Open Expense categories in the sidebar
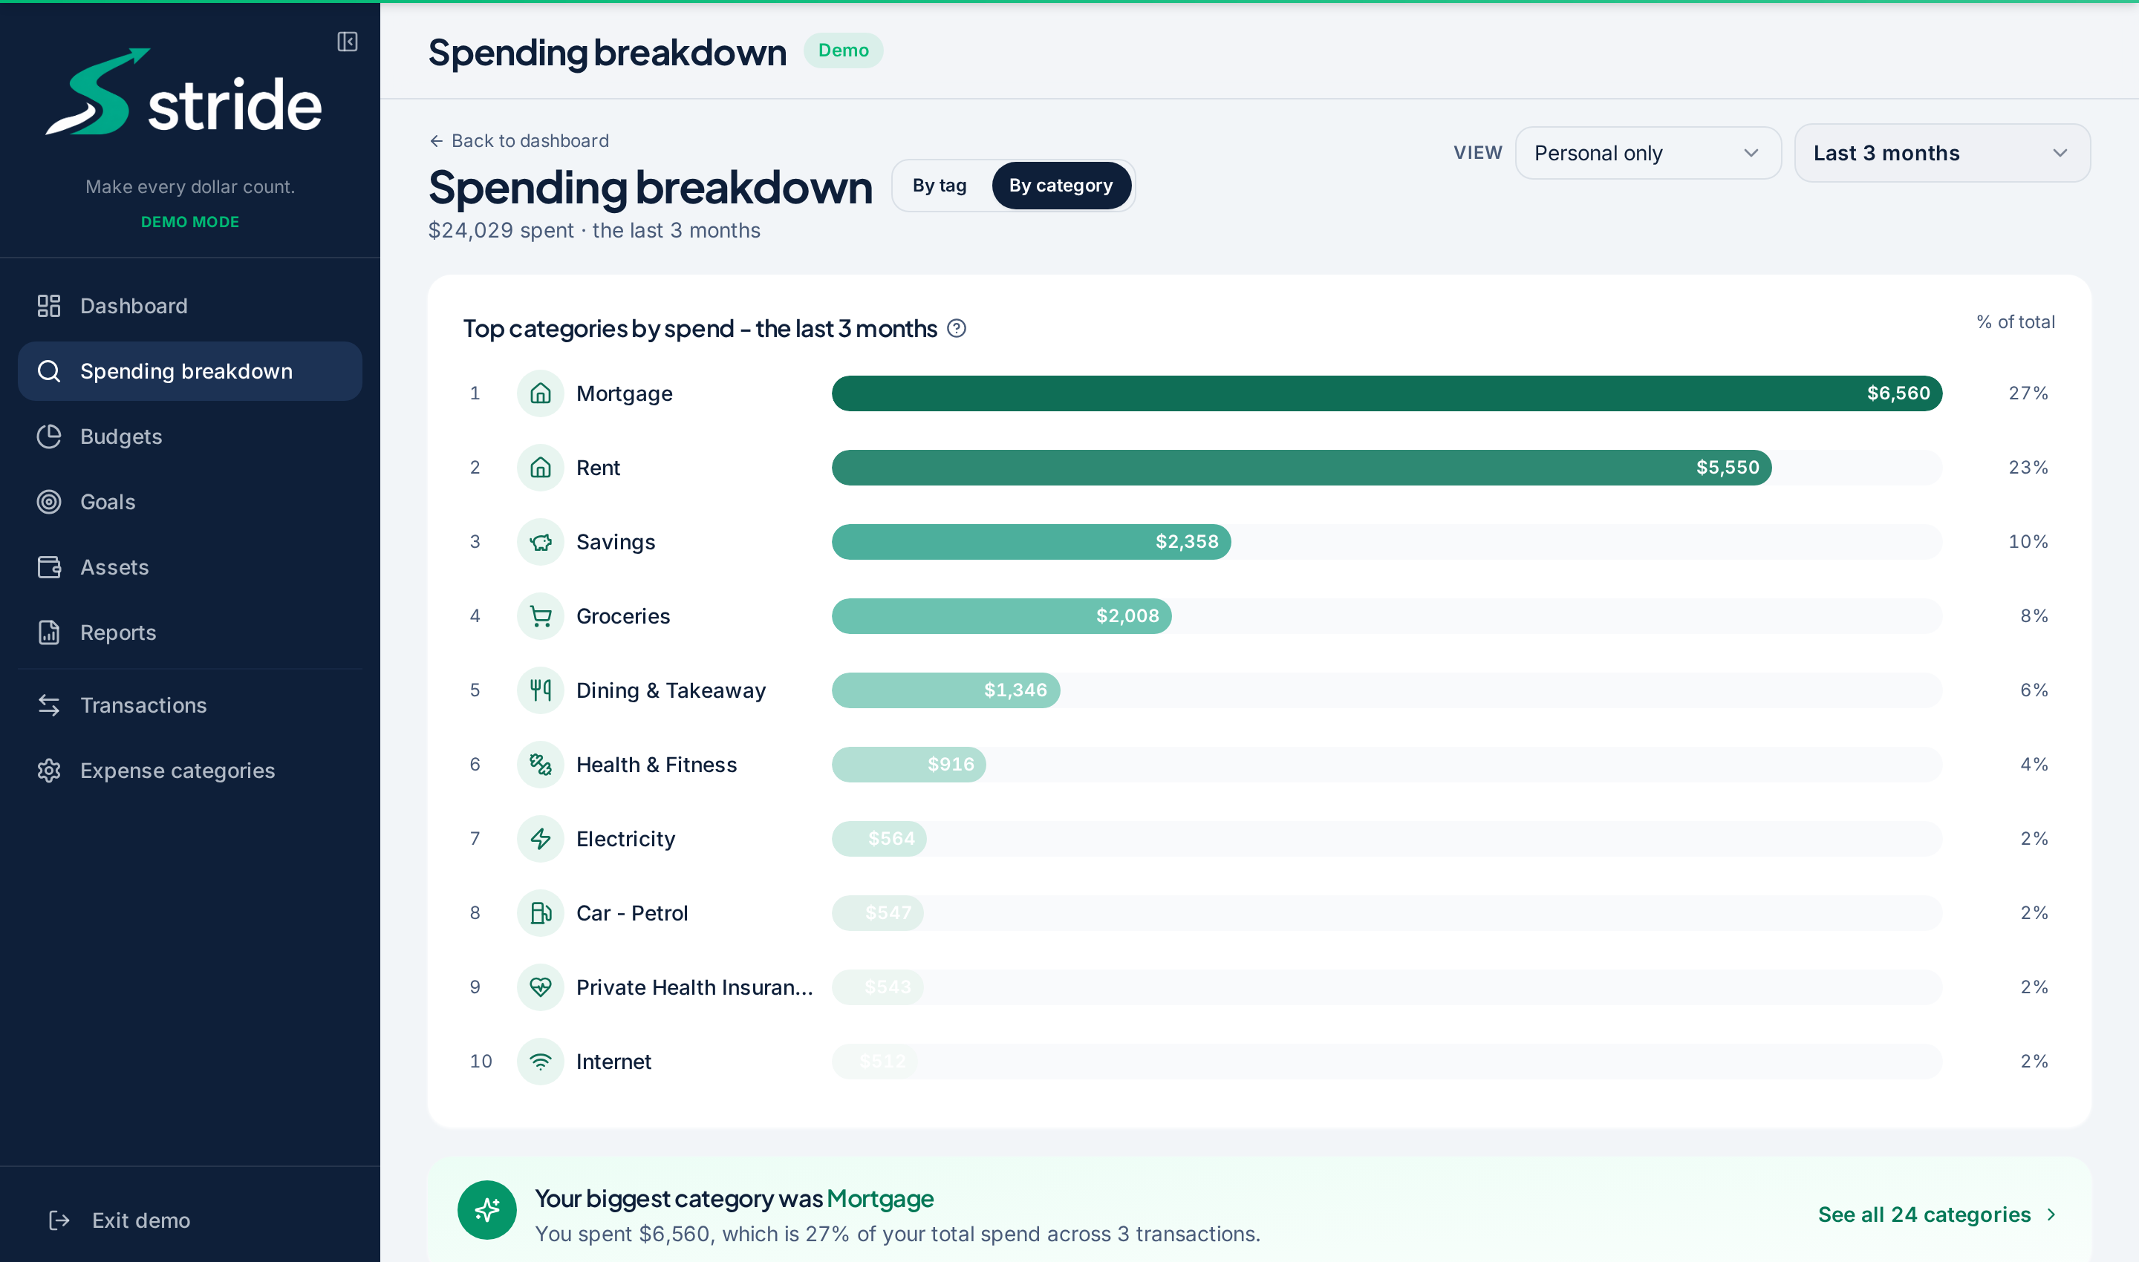2139x1262 pixels. [x=189, y=771]
